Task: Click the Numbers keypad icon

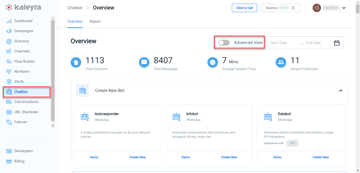Action: (x=9, y=72)
